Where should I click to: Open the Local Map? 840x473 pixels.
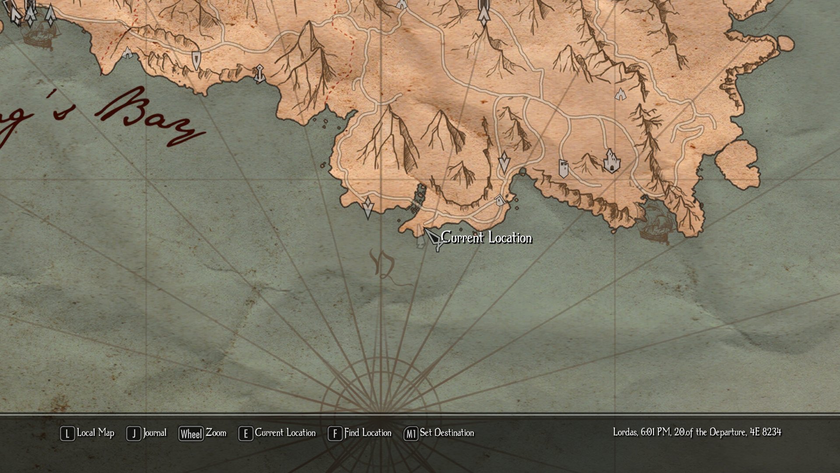[95, 433]
